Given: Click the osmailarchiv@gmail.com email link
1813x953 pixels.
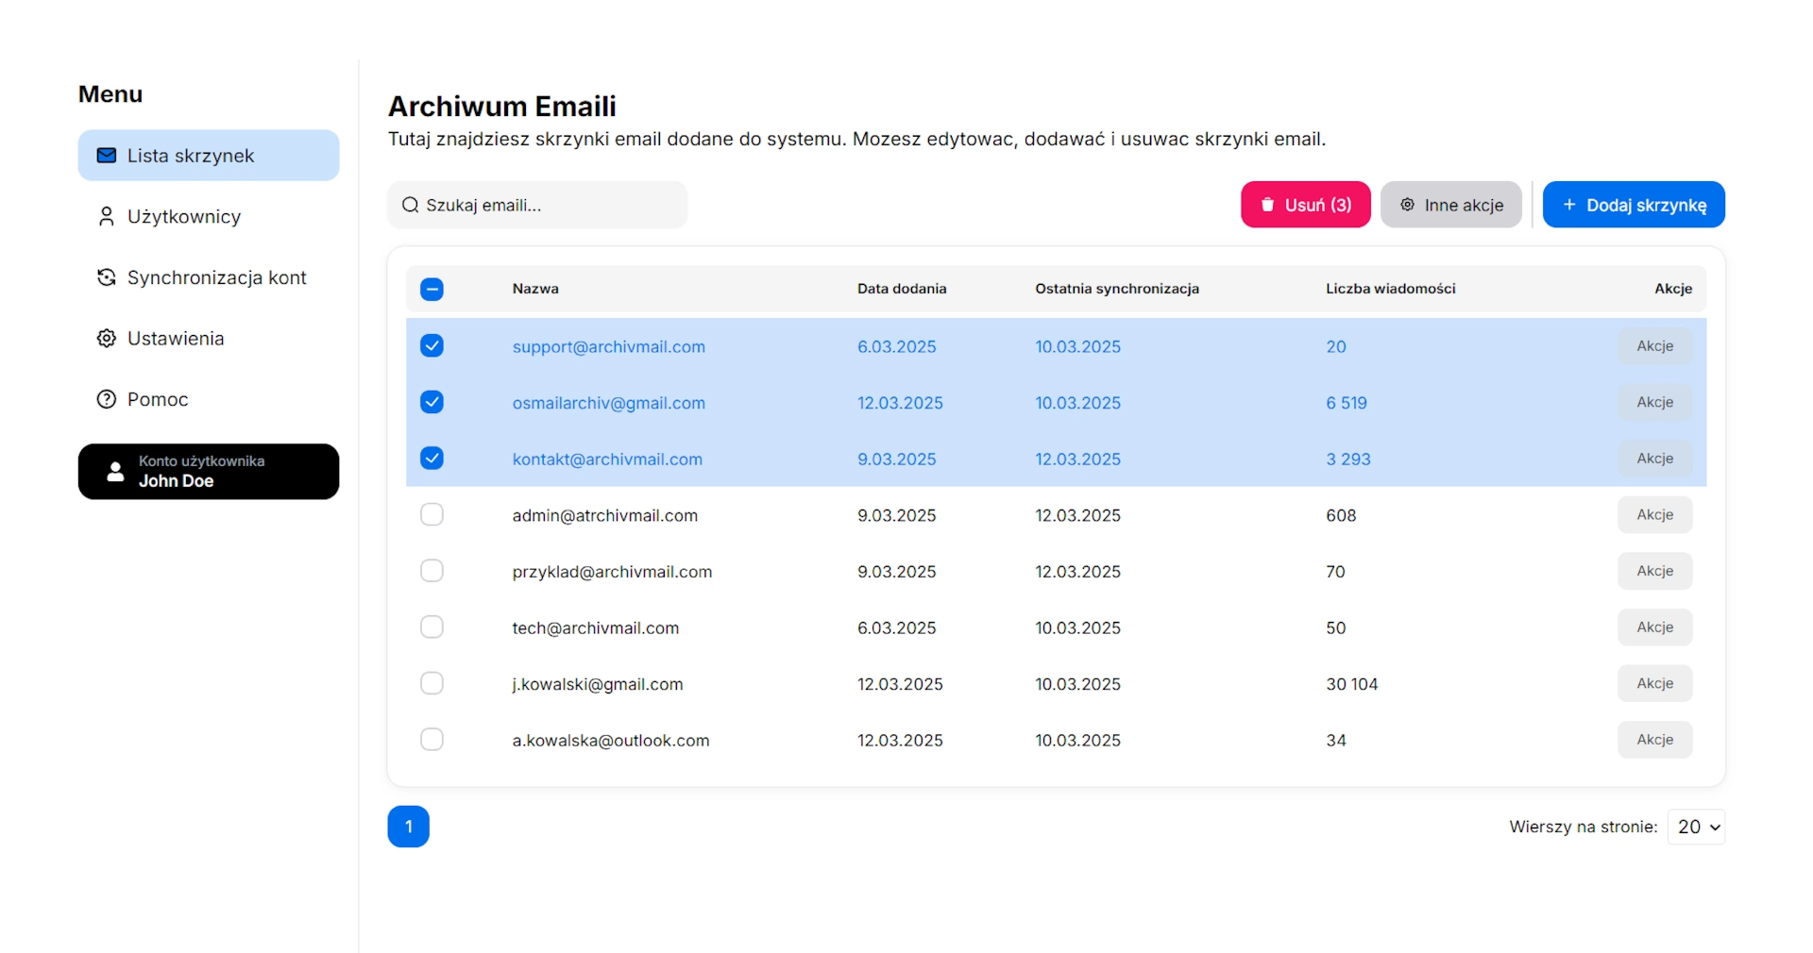Looking at the screenshot, I should tap(609, 403).
